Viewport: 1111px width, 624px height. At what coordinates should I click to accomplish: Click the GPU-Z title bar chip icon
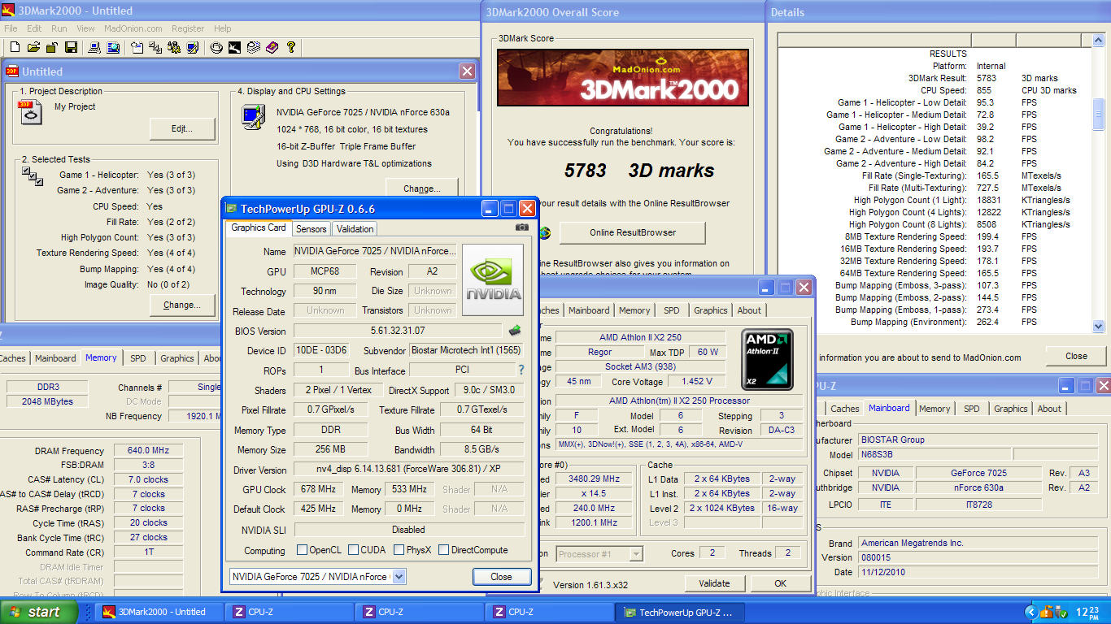point(231,209)
